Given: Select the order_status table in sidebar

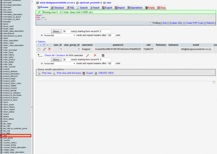Looking at the screenshot, I should pyautogui.click(x=8, y=62).
